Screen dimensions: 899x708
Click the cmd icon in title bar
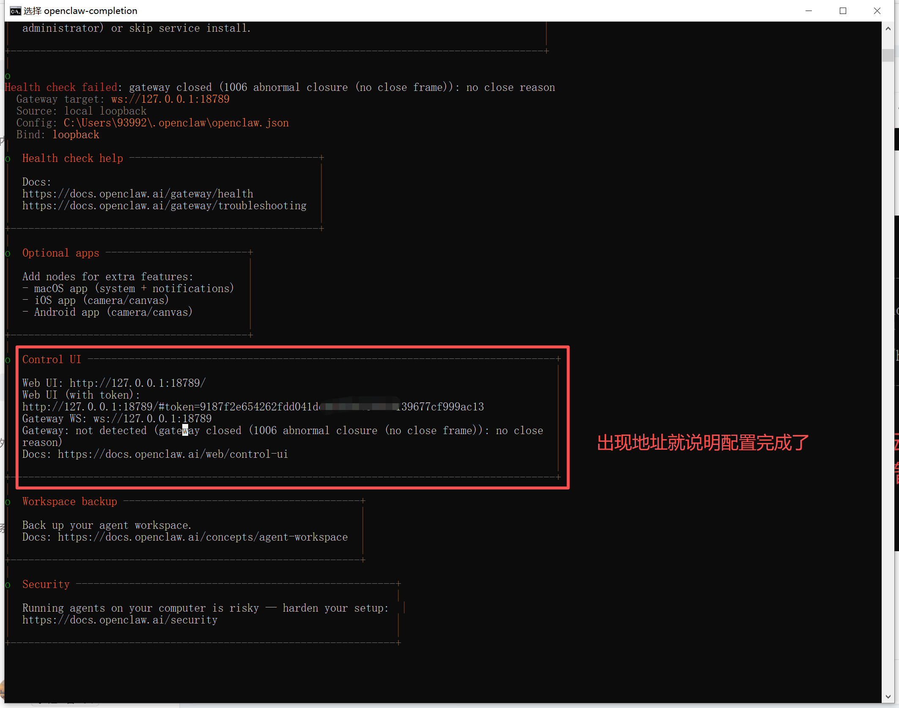(15, 11)
